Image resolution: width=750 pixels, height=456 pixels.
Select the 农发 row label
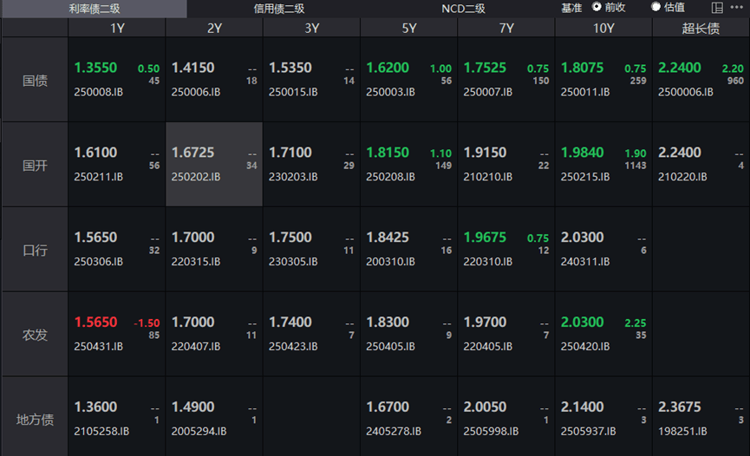point(35,335)
